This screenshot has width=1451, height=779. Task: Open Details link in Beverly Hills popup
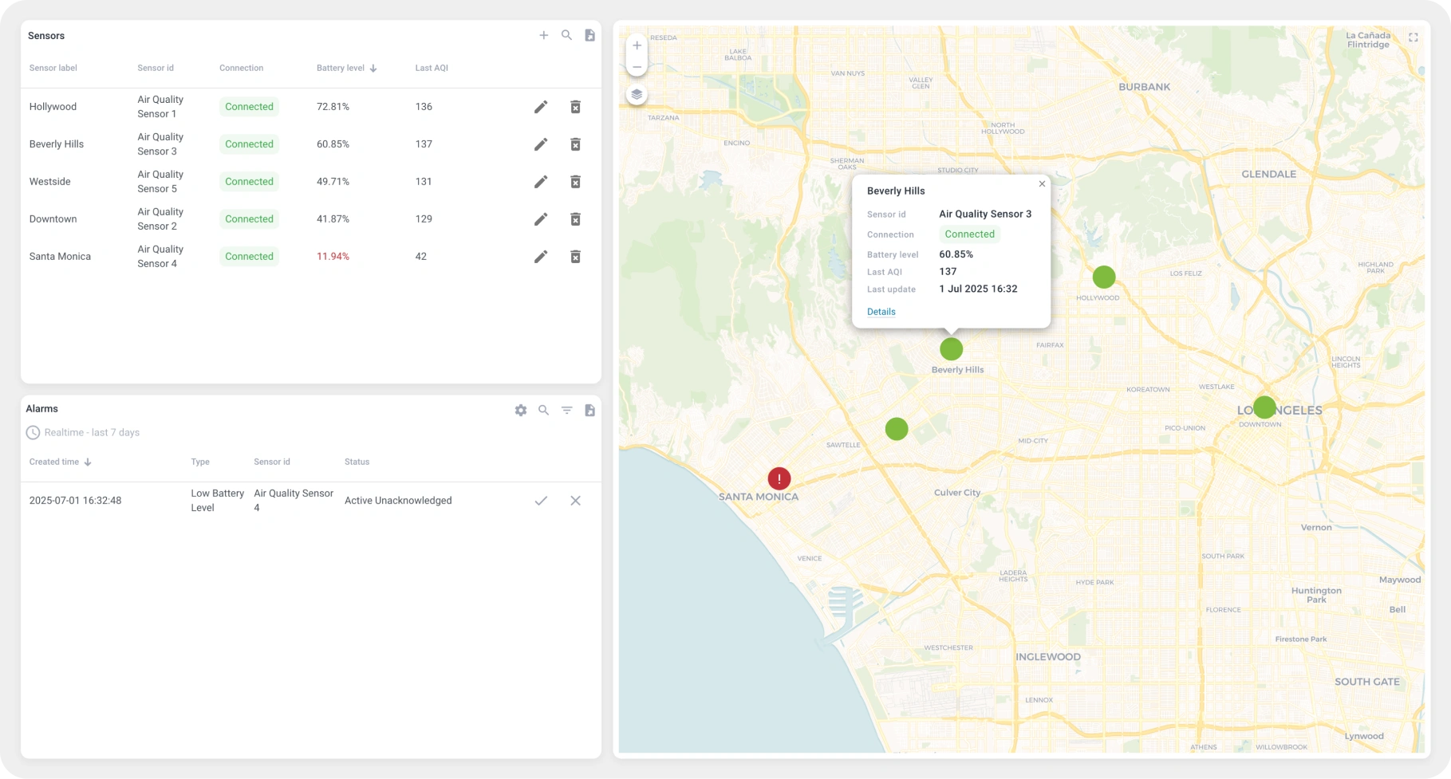click(881, 312)
